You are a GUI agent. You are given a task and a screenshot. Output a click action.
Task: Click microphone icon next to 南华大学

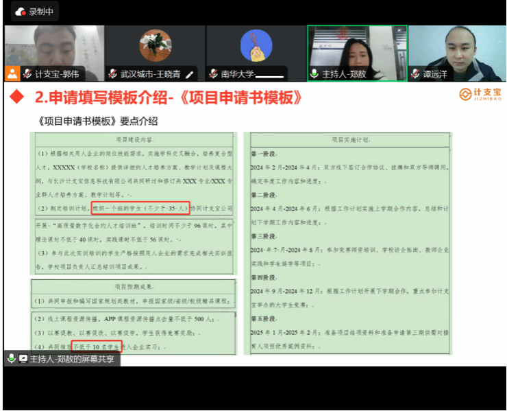coord(213,73)
